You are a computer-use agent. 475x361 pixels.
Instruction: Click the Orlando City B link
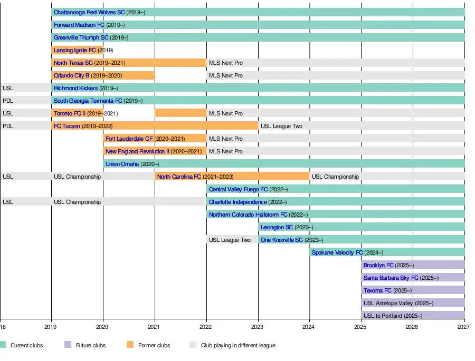pyautogui.click(x=72, y=75)
